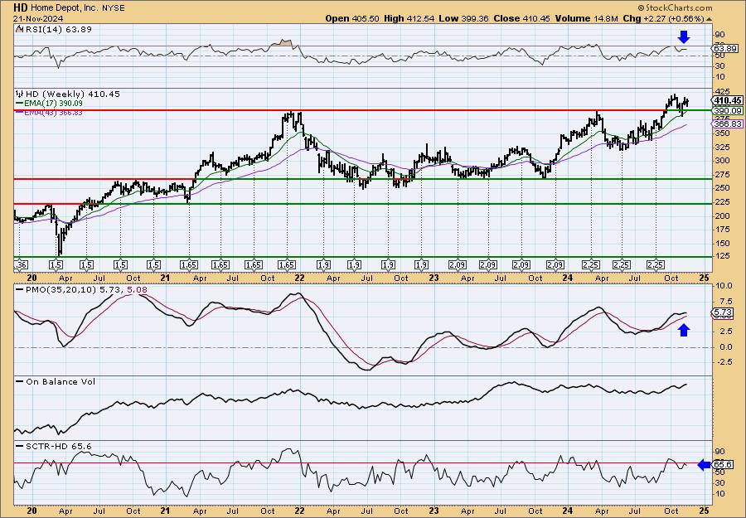This screenshot has width=746, height=518.
Task: Click the Open 405.50 value in the header
Action: point(352,18)
